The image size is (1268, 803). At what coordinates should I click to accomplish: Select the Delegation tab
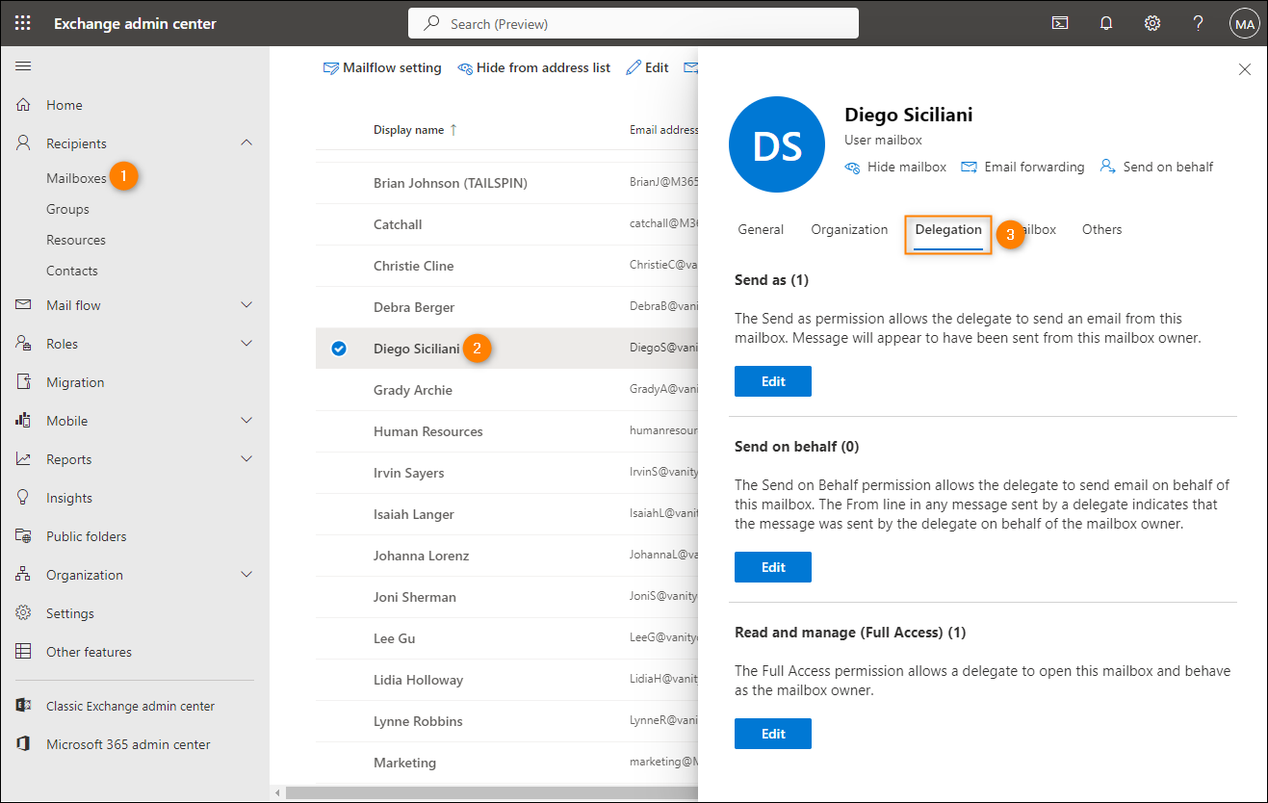[948, 229]
